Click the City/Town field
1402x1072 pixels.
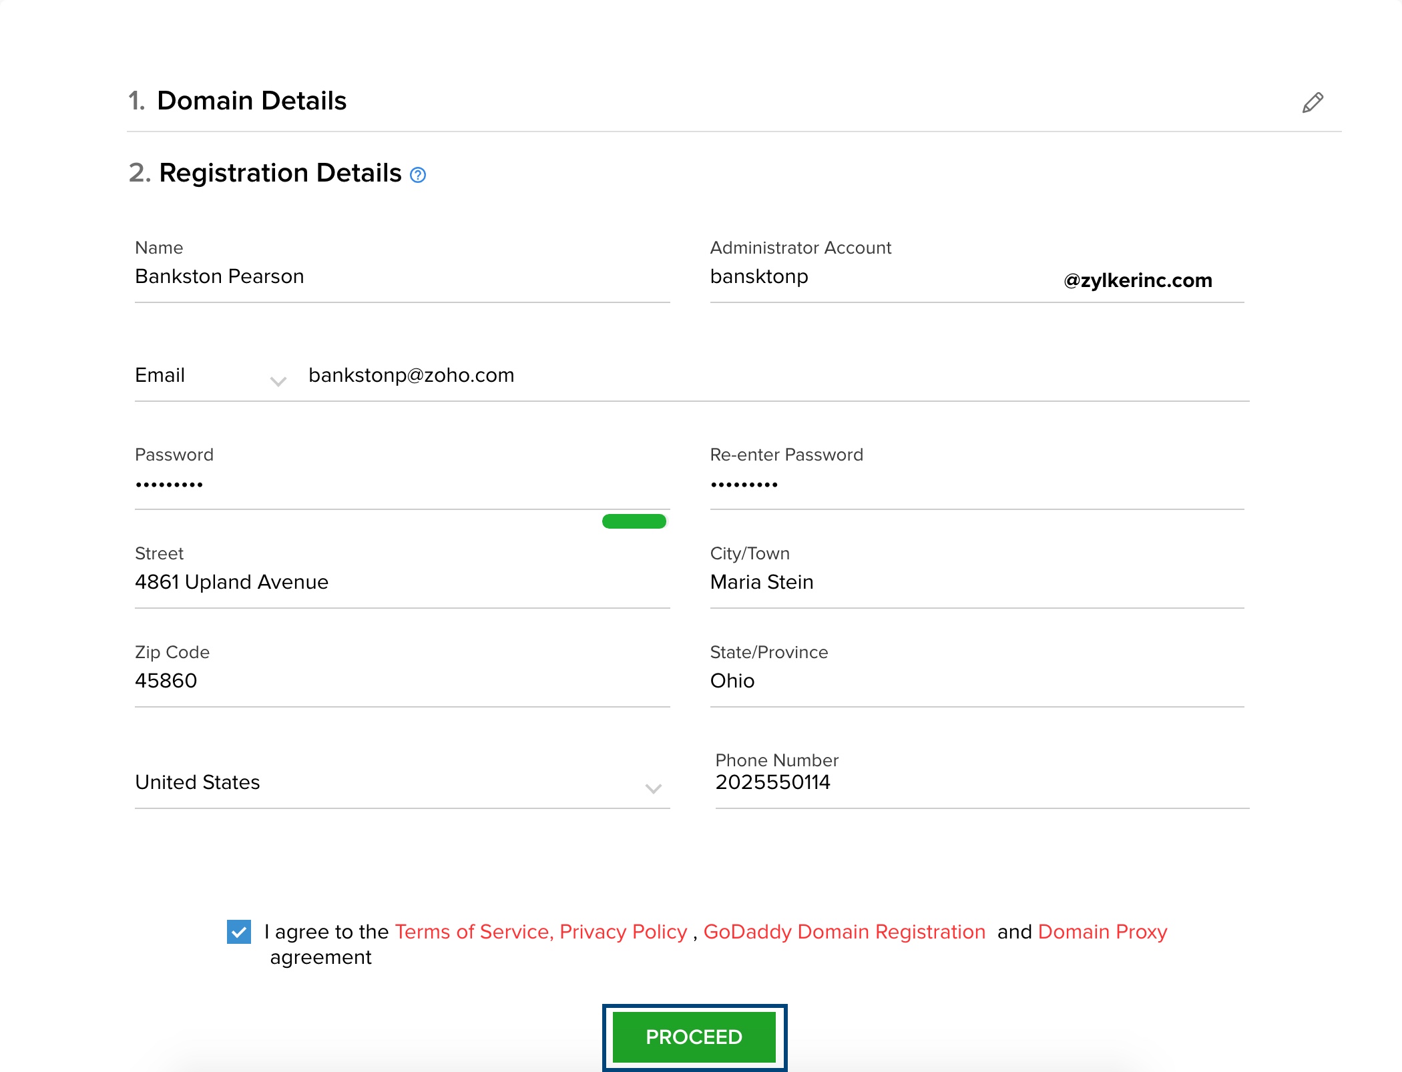point(975,583)
